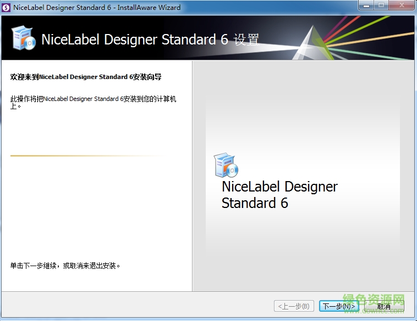Minimize the InstallAware Wizard window
Image resolution: width=417 pixels, height=321 pixels.
[x=367, y=7]
